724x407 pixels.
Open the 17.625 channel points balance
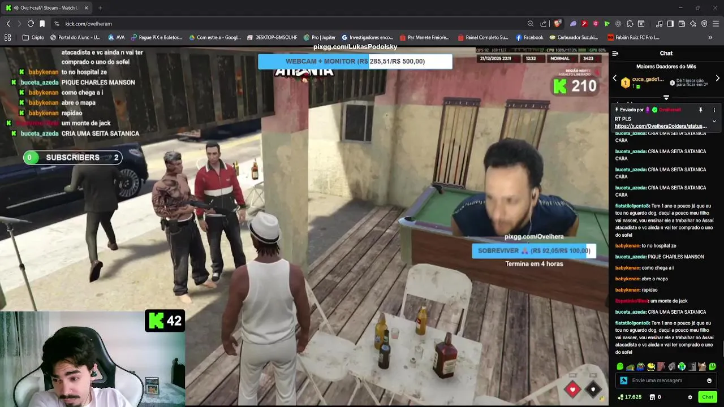pyautogui.click(x=630, y=397)
